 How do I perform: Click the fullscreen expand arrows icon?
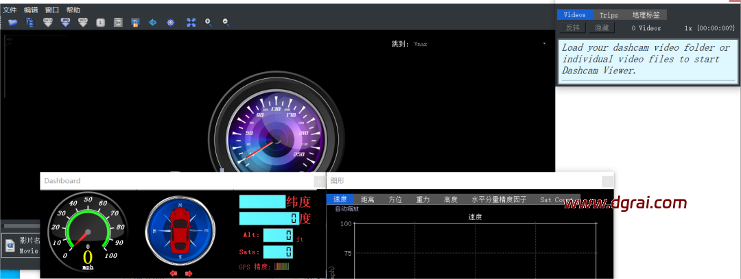(191, 23)
